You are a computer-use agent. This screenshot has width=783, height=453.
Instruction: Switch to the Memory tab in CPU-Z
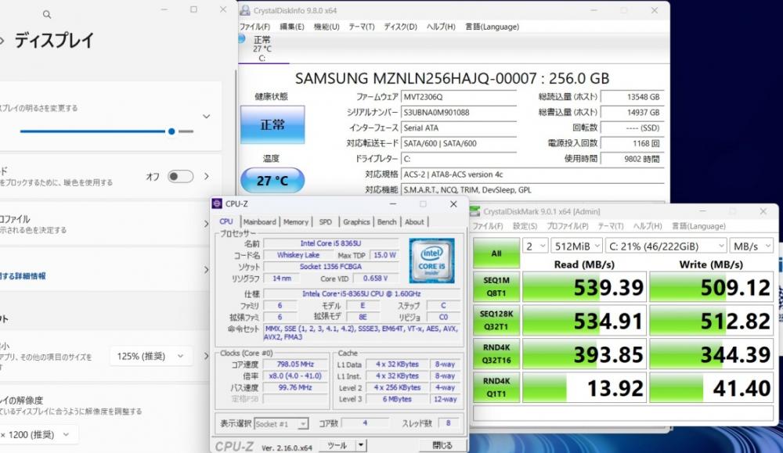point(296,222)
